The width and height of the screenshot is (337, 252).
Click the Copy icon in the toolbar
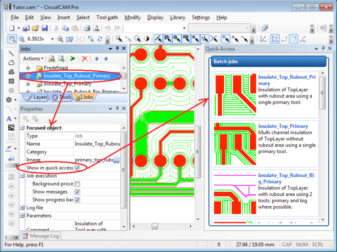pyautogui.click(x=65, y=28)
